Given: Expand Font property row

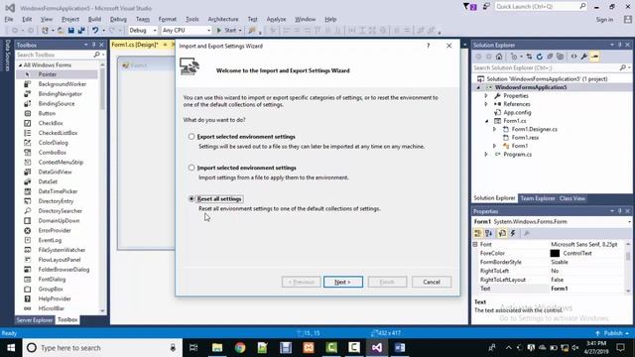Looking at the screenshot, I should (x=475, y=245).
